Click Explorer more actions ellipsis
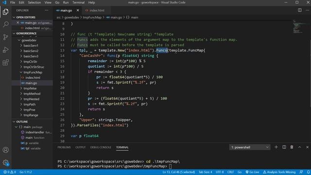311x175 pixels. [x=47, y=10]
